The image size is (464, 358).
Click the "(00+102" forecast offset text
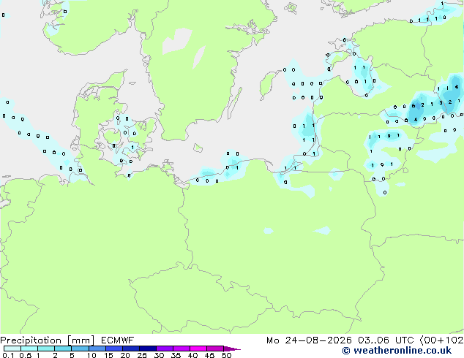coord(441,340)
